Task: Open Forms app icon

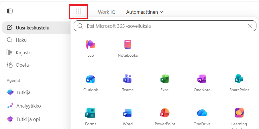Action: pyautogui.click(x=91, y=113)
